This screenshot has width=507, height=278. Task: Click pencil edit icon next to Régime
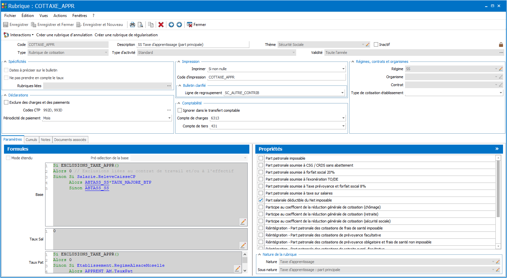[501, 69]
